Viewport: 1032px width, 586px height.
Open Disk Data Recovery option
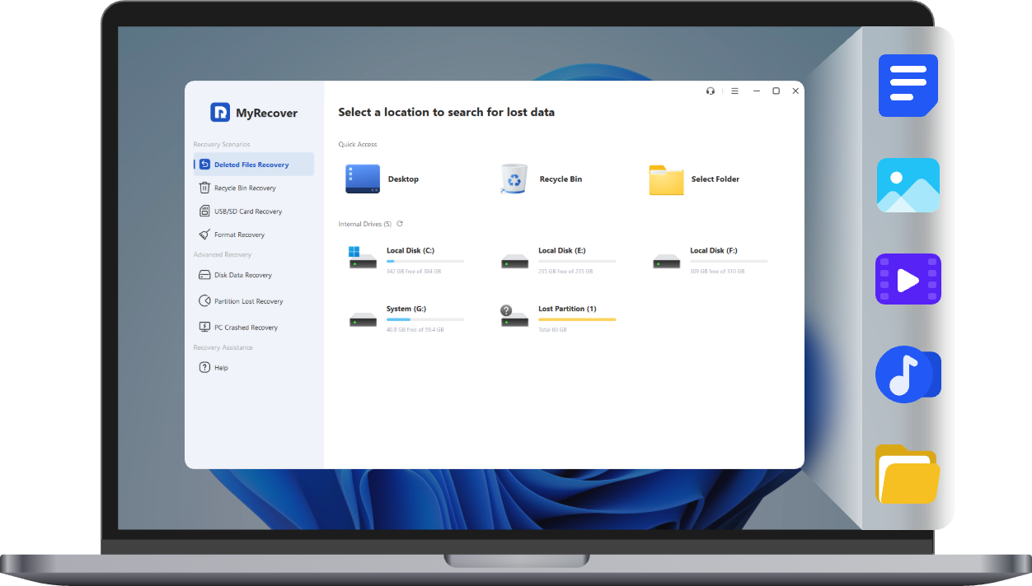click(x=242, y=276)
